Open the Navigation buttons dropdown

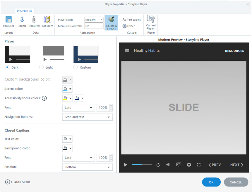coord(87,117)
